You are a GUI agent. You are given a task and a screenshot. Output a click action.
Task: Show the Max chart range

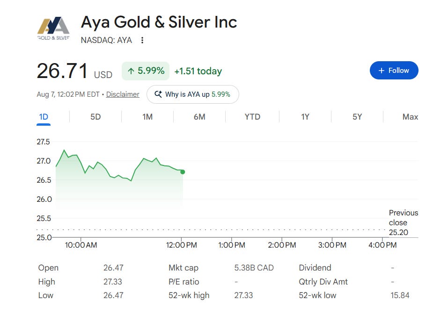point(410,117)
